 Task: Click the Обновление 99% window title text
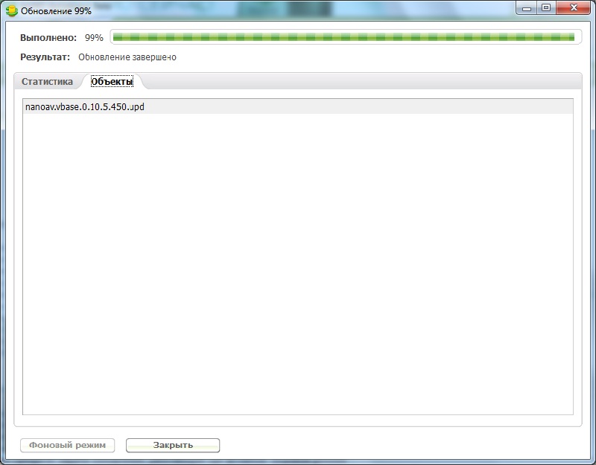point(56,11)
